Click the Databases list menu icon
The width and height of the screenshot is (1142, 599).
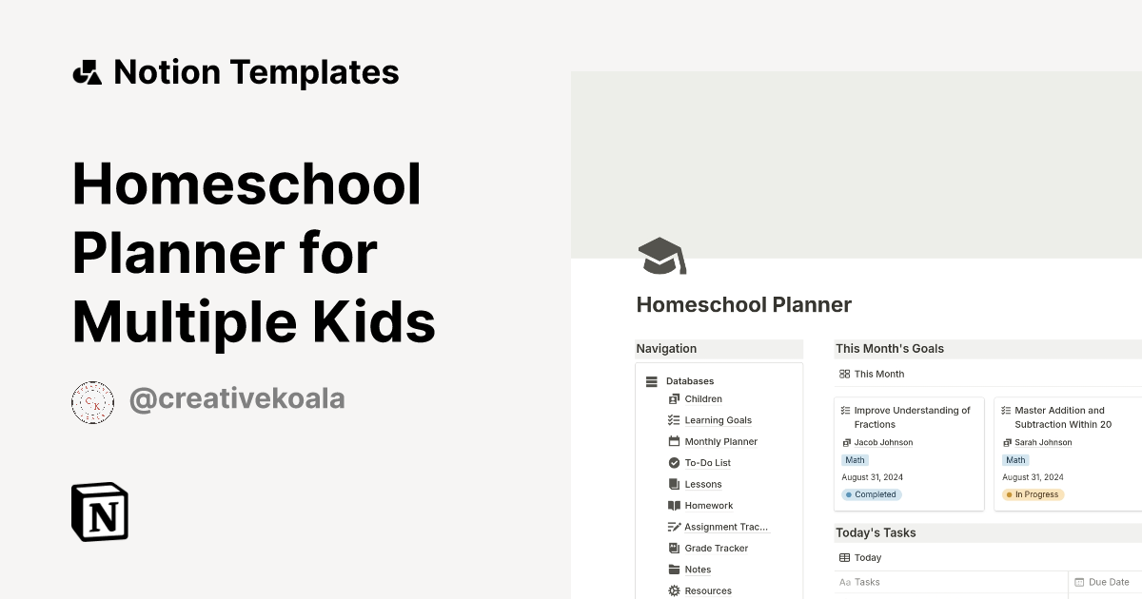(651, 380)
